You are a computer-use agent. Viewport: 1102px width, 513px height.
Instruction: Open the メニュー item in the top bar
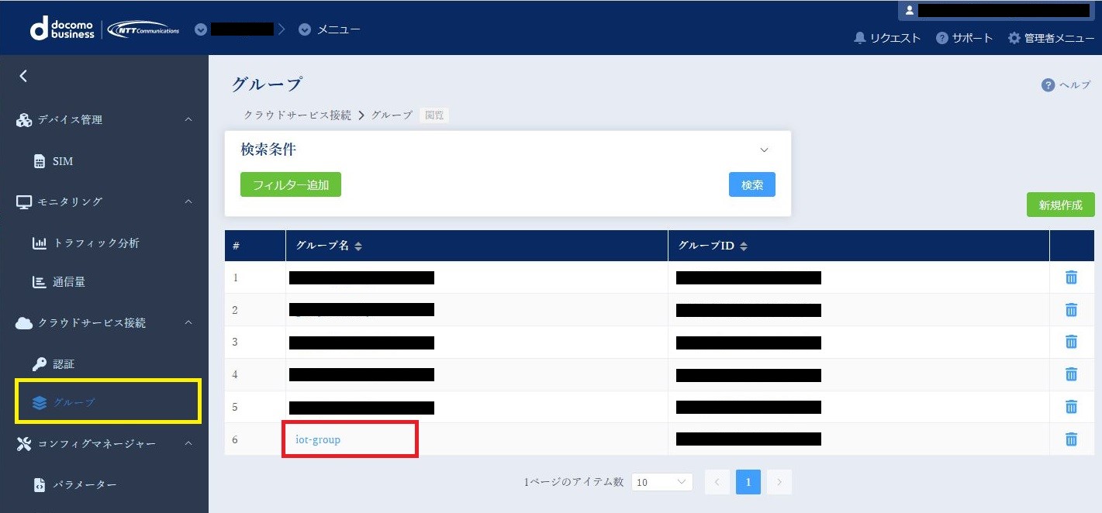click(x=338, y=29)
